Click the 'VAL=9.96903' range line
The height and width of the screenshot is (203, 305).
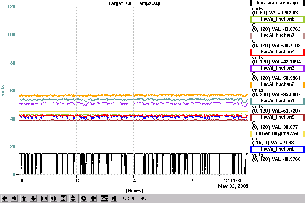[275, 13]
